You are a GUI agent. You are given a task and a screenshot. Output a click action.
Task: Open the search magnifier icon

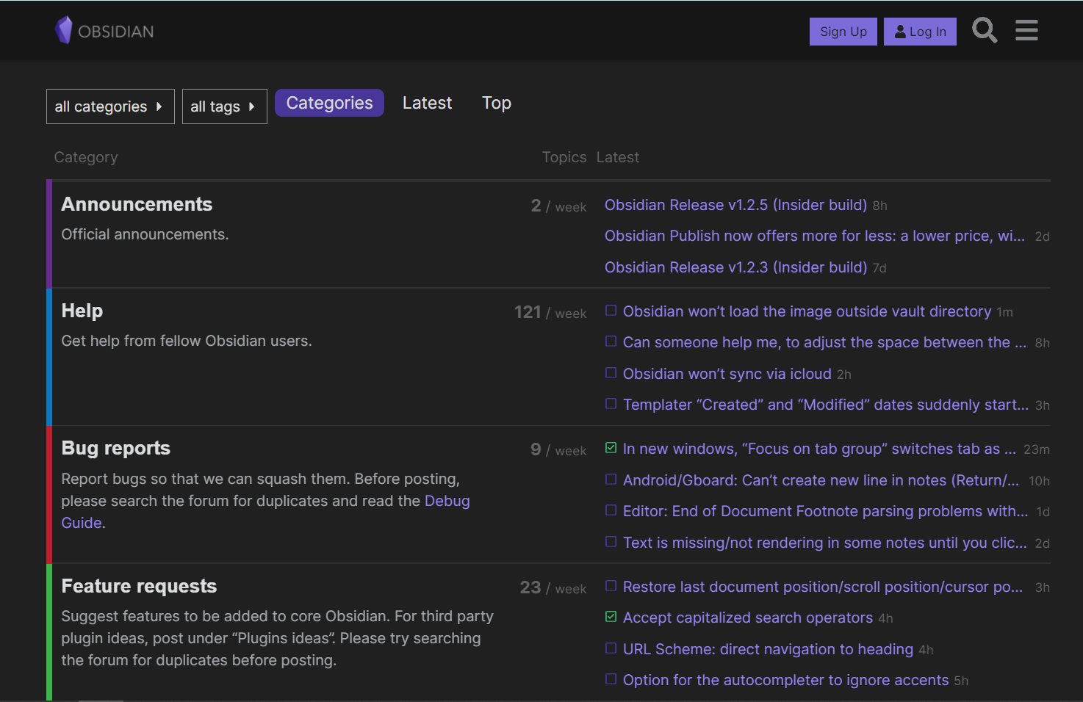tap(985, 30)
